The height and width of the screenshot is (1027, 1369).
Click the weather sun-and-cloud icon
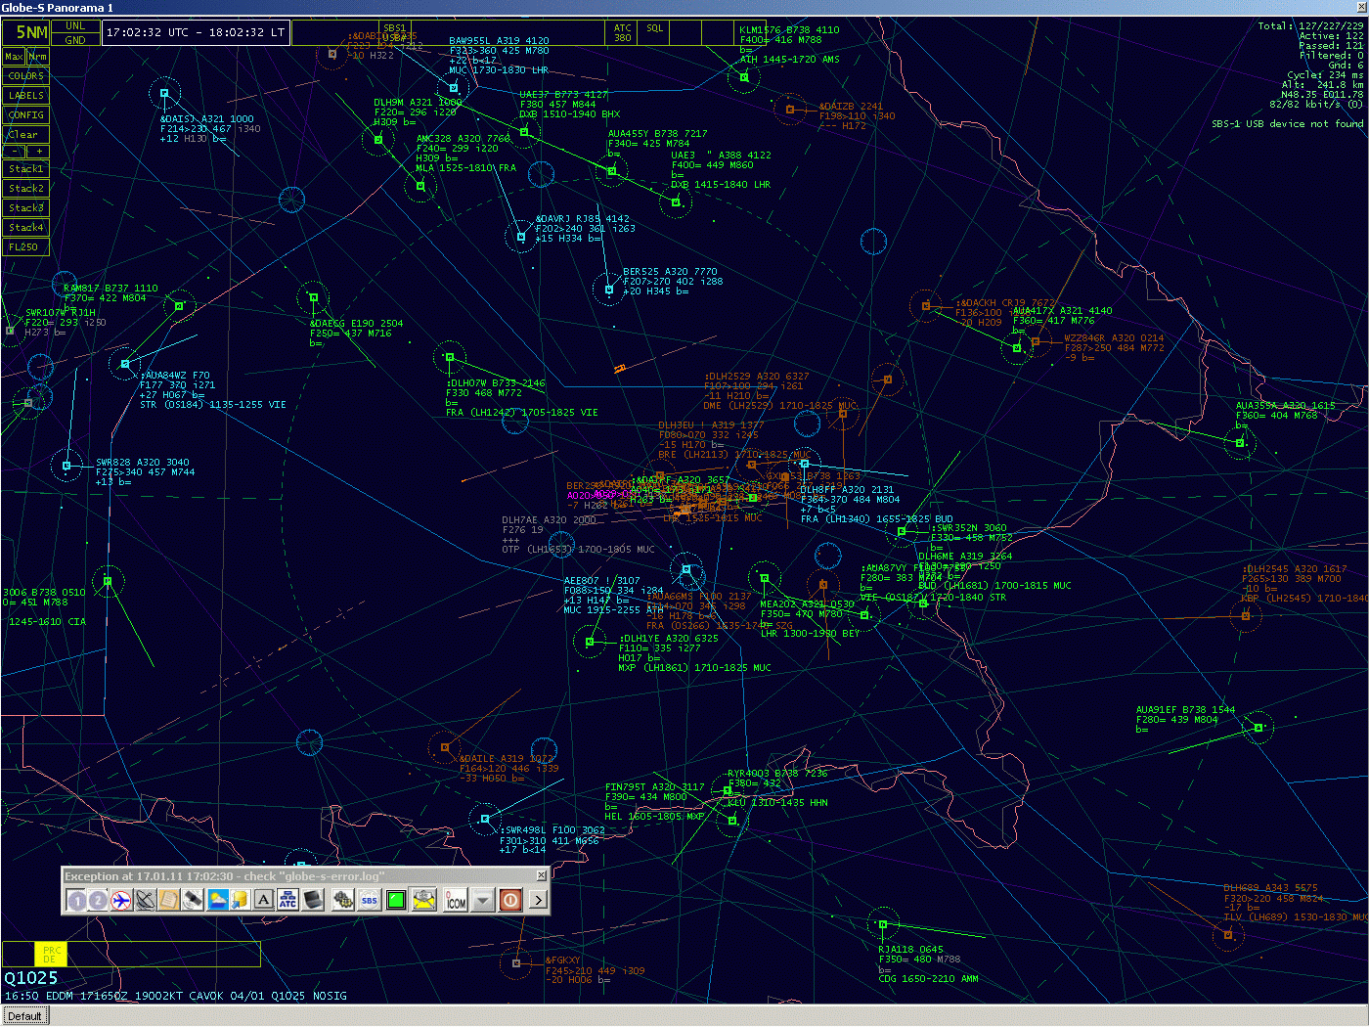point(217,900)
